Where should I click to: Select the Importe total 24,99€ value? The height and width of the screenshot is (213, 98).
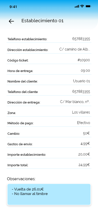[x=84, y=165]
